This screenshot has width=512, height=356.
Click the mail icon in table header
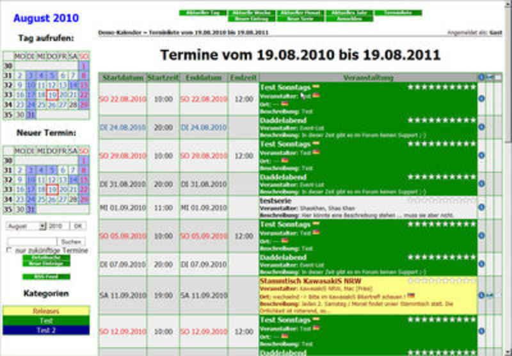click(x=490, y=77)
